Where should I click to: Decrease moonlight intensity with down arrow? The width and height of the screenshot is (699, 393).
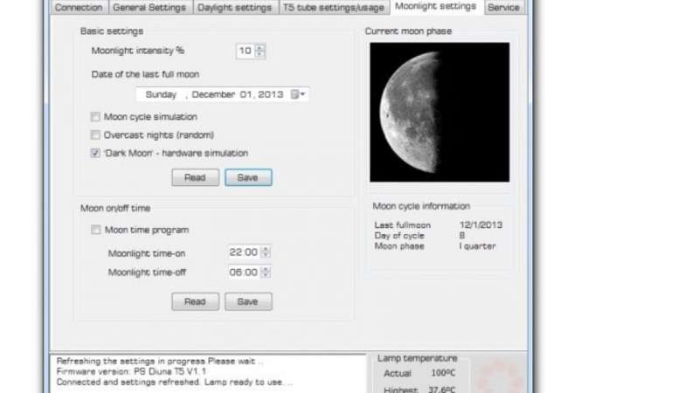pos(260,55)
